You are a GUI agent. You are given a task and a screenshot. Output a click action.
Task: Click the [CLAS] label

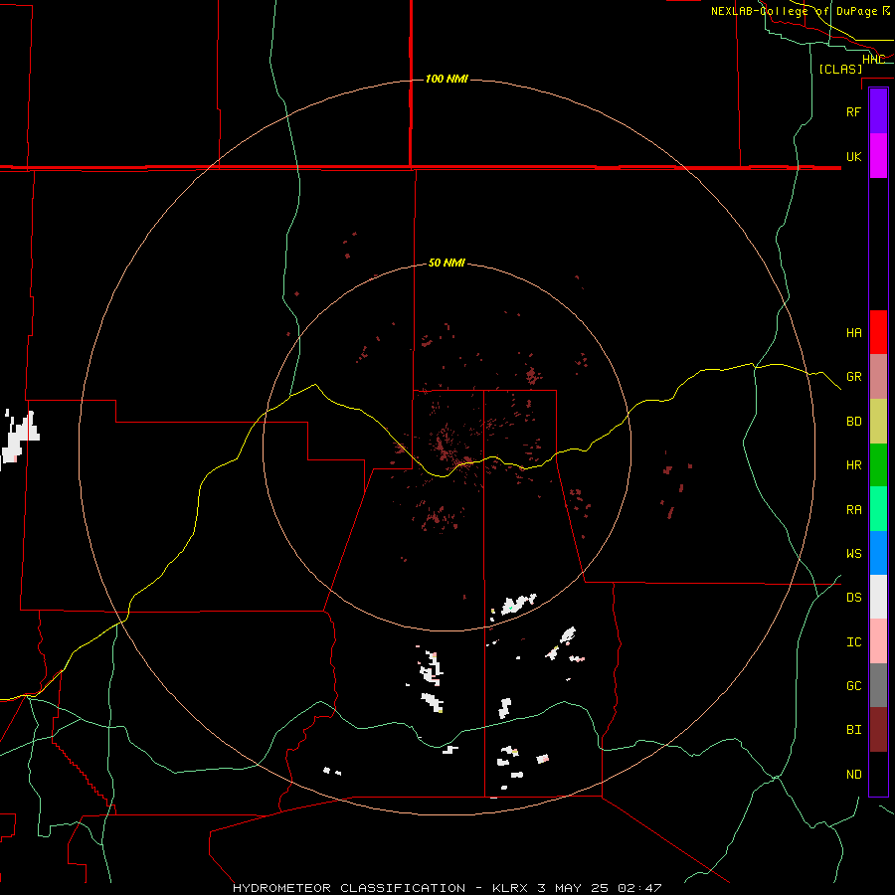coord(840,69)
